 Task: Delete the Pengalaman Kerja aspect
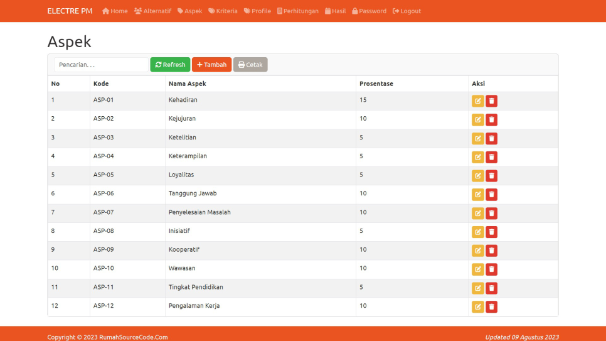pyautogui.click(x=491, y=307)
